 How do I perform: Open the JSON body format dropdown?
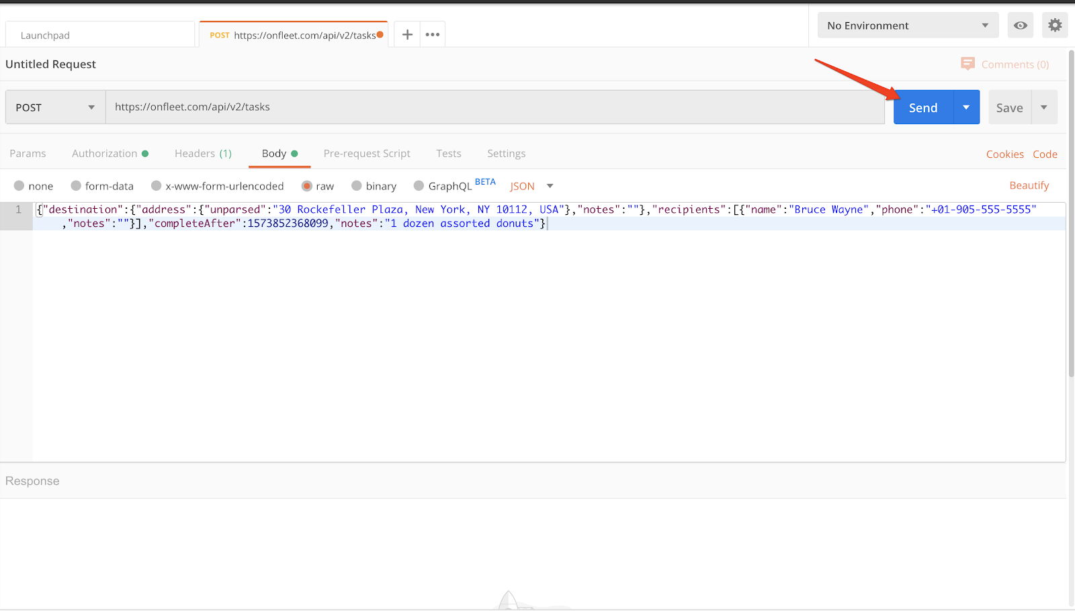point(531,186)
